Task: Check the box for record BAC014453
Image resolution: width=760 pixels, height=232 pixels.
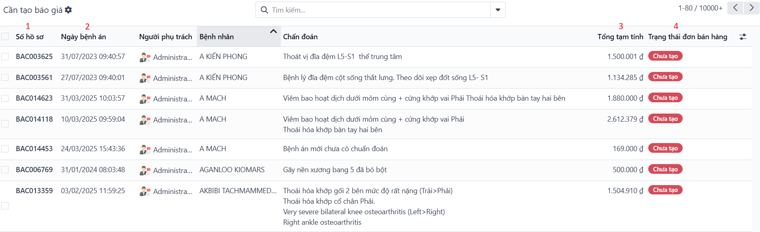Action: coord(5,149)
